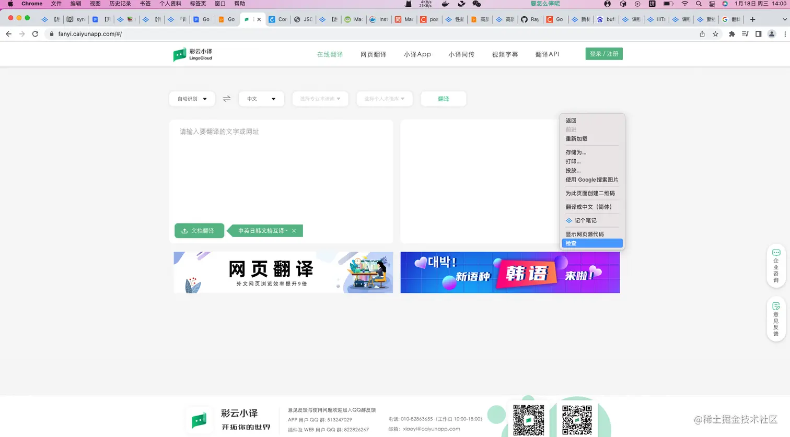Open the 自动识别 source language dropdown
Image resolution: width=790 pixels, height=437 pixels.
coord(192,99)
